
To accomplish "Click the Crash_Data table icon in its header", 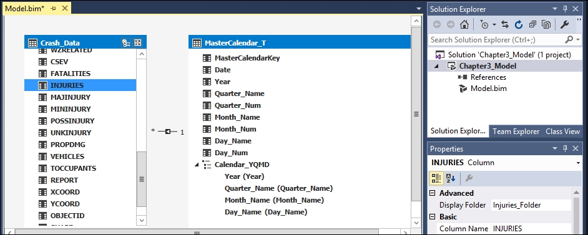I will (32, 42).
